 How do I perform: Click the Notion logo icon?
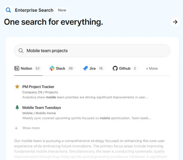(x=17, y=68)
